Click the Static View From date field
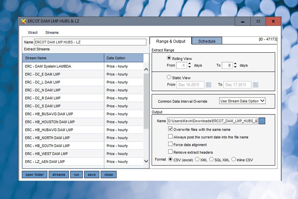The height and width of the screenshot is (199, 298). pos(190,85)
